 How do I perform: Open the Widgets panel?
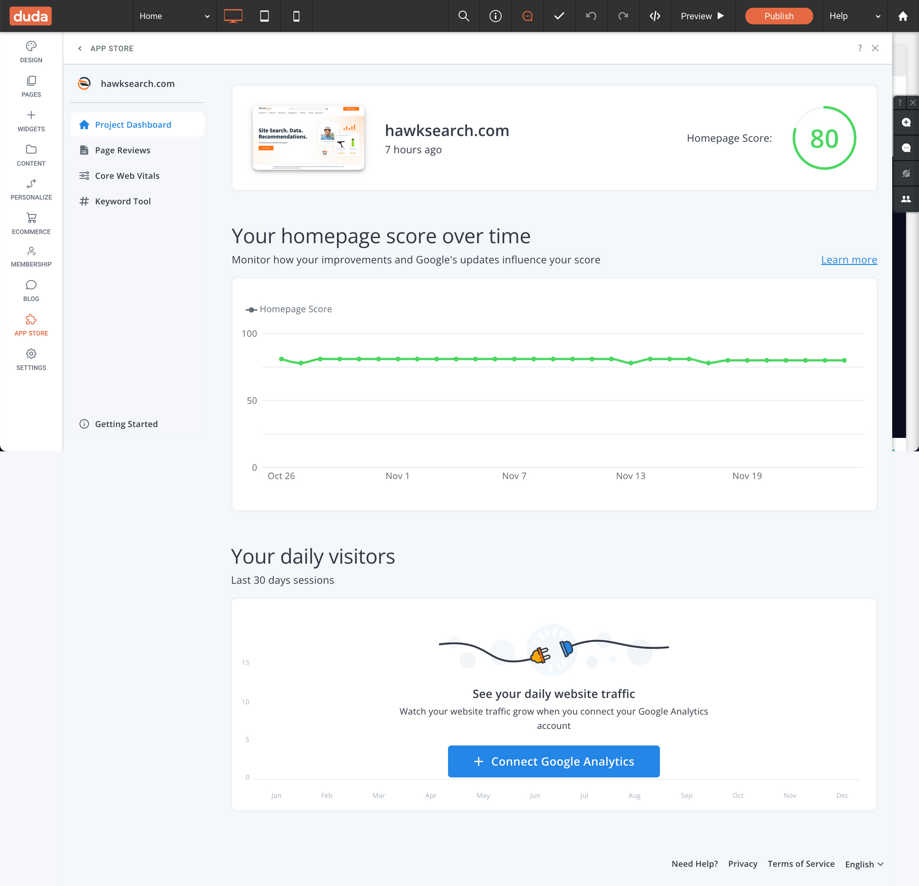[x=31, y=121]
